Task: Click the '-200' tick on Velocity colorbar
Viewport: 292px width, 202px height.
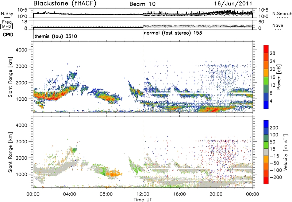Action: [276, 177]
